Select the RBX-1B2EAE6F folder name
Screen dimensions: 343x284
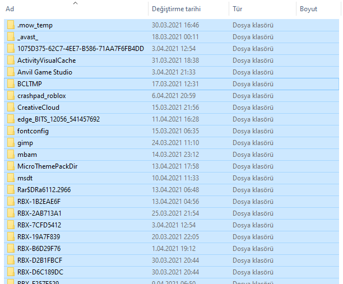pos(39,202)
